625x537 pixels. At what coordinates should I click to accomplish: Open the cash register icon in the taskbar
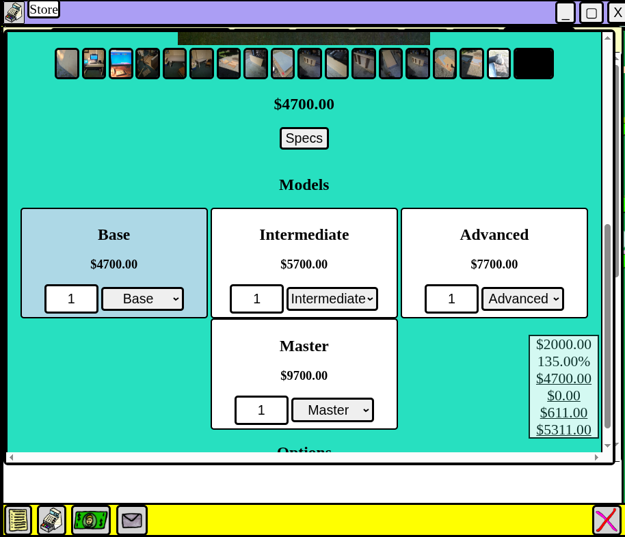pyautogui.click(x=52, y=521)
